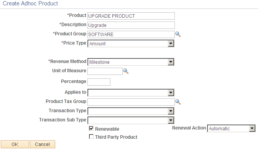Viewport: 258px width, 151px height.
Task: Click the Cancel button
Action: pyautogui.click(x=43, y=144)
